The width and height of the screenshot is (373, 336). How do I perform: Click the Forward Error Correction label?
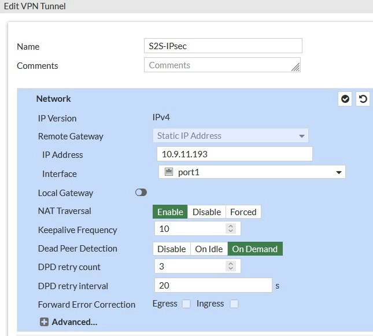tap(87, 305)
